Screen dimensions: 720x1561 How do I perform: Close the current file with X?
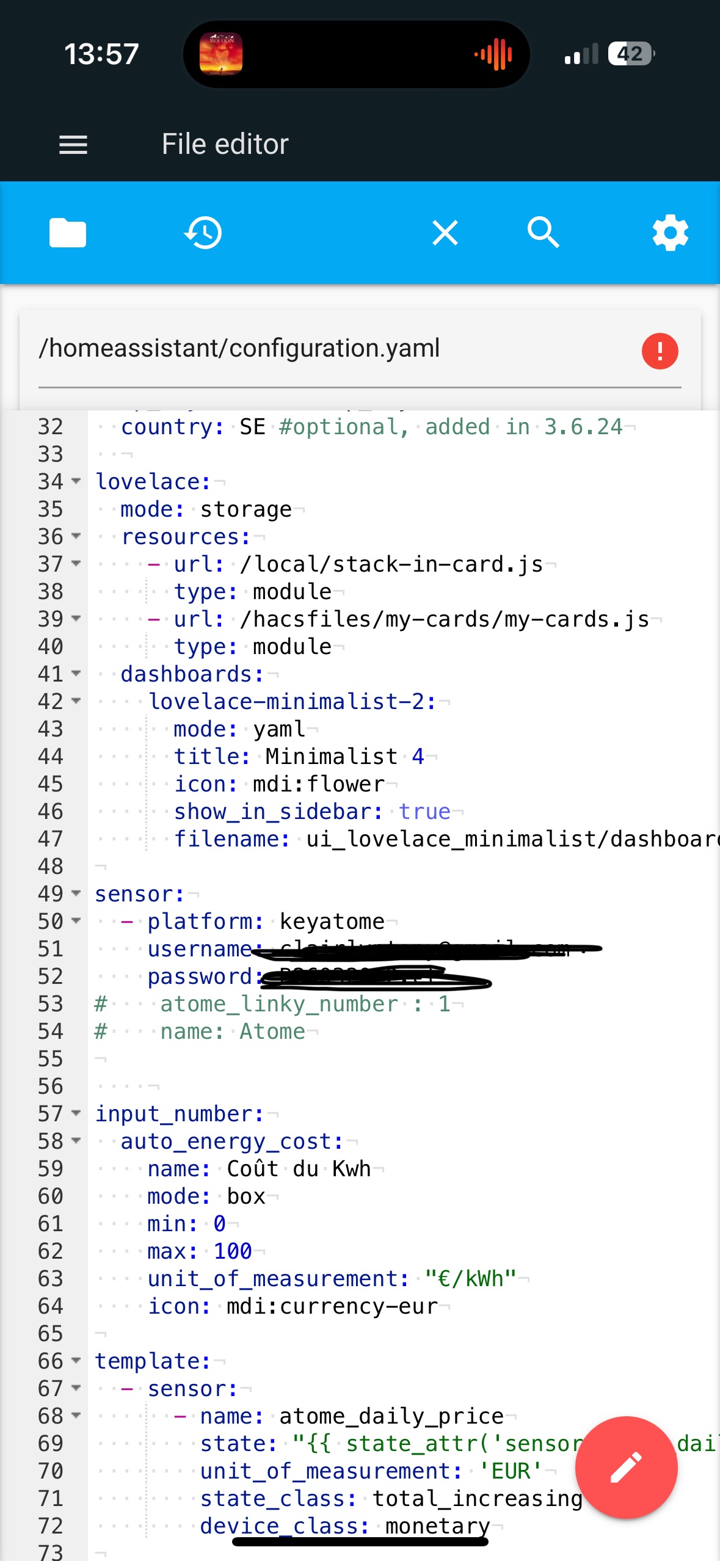pos(445,233)
